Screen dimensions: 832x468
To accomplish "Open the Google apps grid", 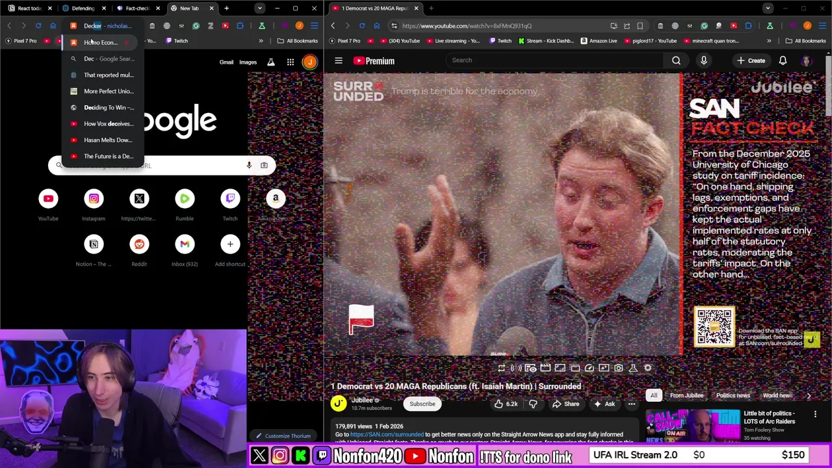I will click(x=291, y=62).
